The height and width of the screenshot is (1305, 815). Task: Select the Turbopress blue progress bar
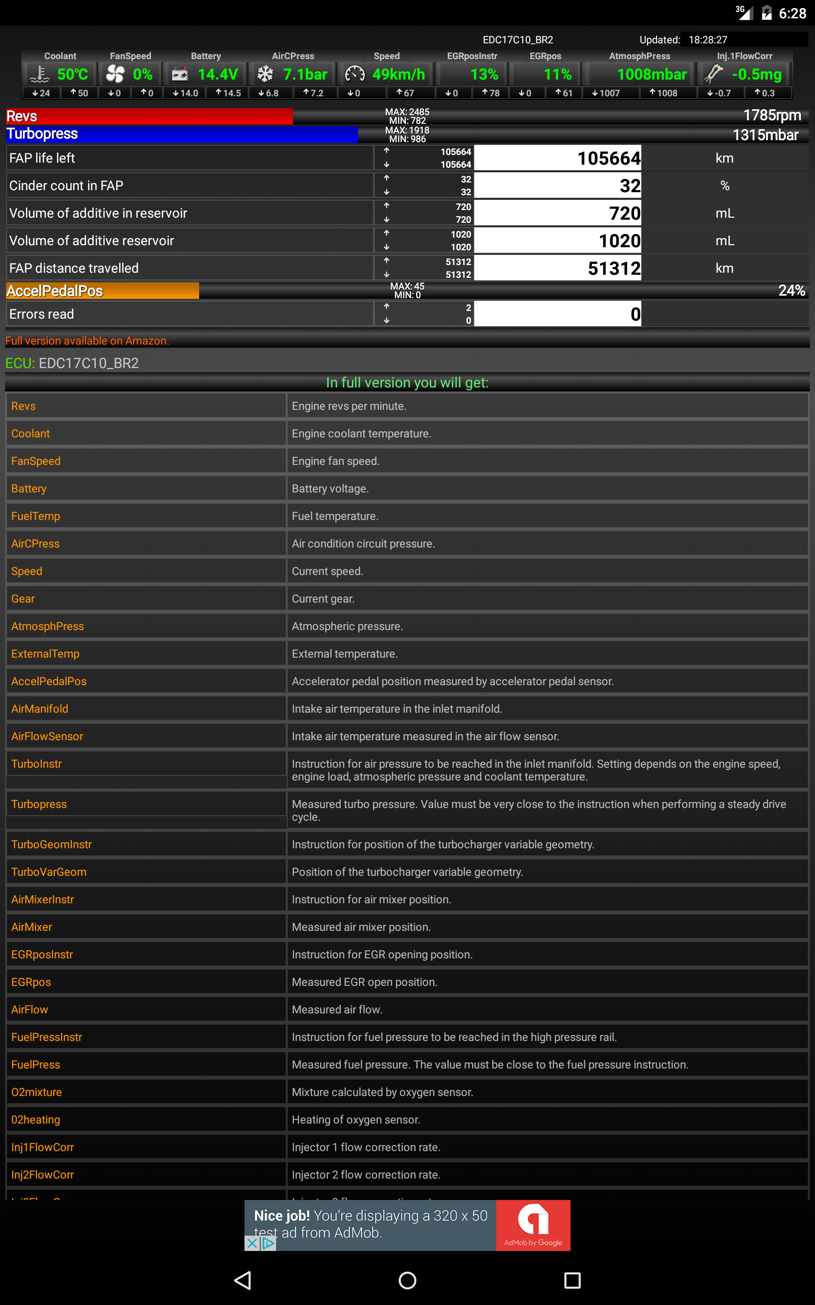click(x=182, y=134)
